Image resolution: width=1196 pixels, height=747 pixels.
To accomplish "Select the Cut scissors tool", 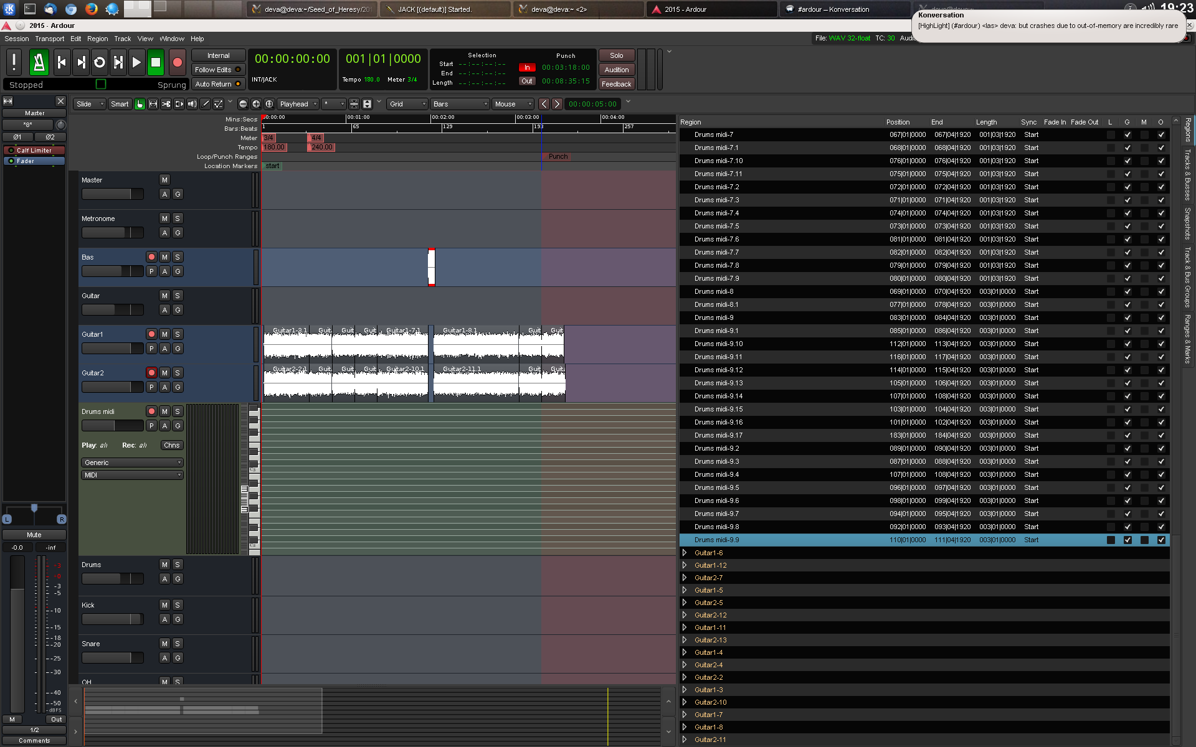I will (166, 104).
